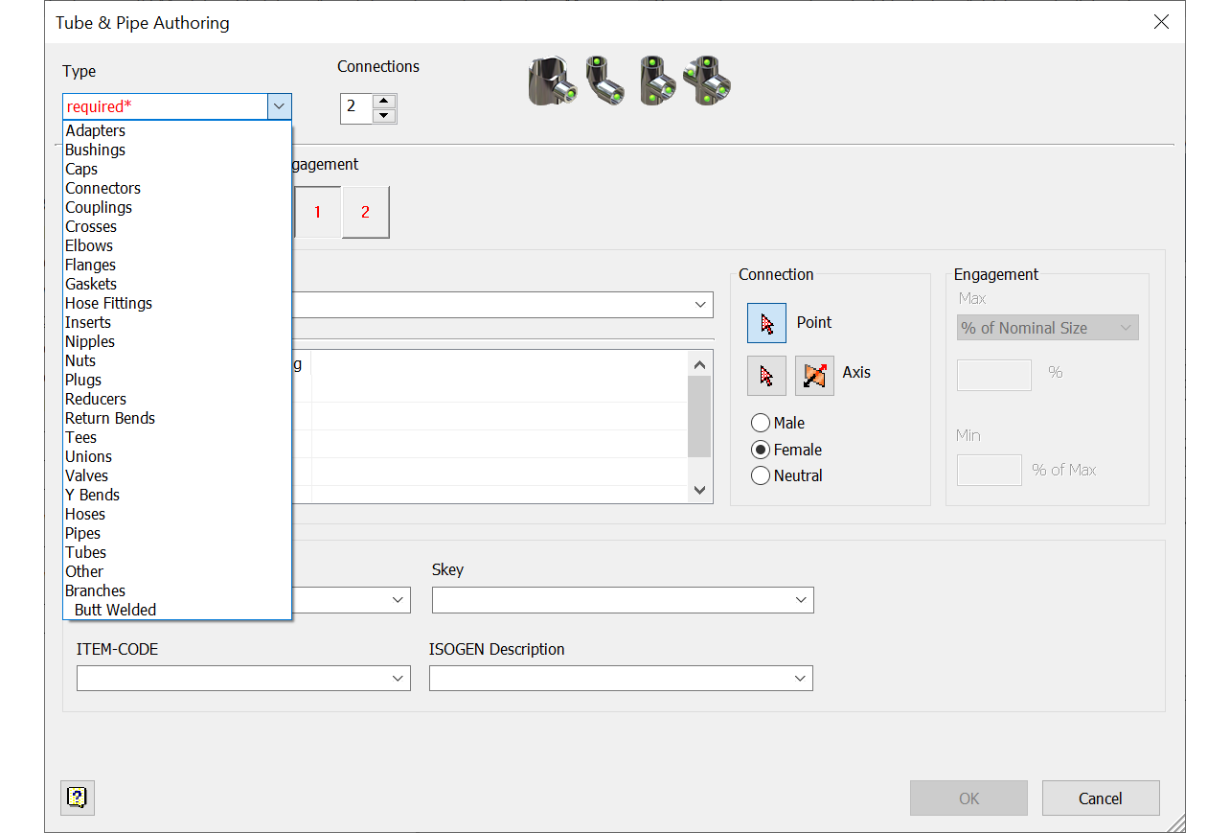
Task: Choose Tees from the Type list
Action: pos(176,437)
